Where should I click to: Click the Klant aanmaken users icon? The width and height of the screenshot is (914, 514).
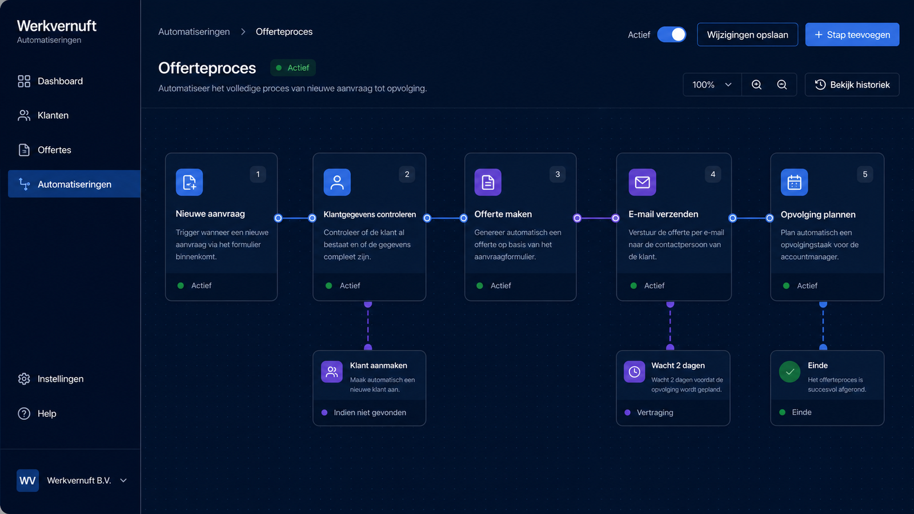coord(332,372)
